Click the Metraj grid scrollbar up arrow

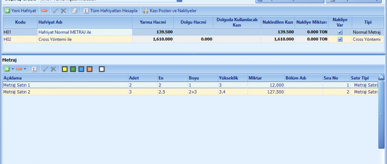pos(381,77)
